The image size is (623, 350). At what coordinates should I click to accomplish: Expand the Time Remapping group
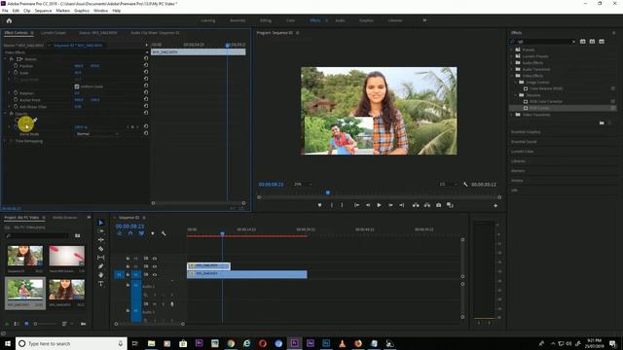point(5,141)
